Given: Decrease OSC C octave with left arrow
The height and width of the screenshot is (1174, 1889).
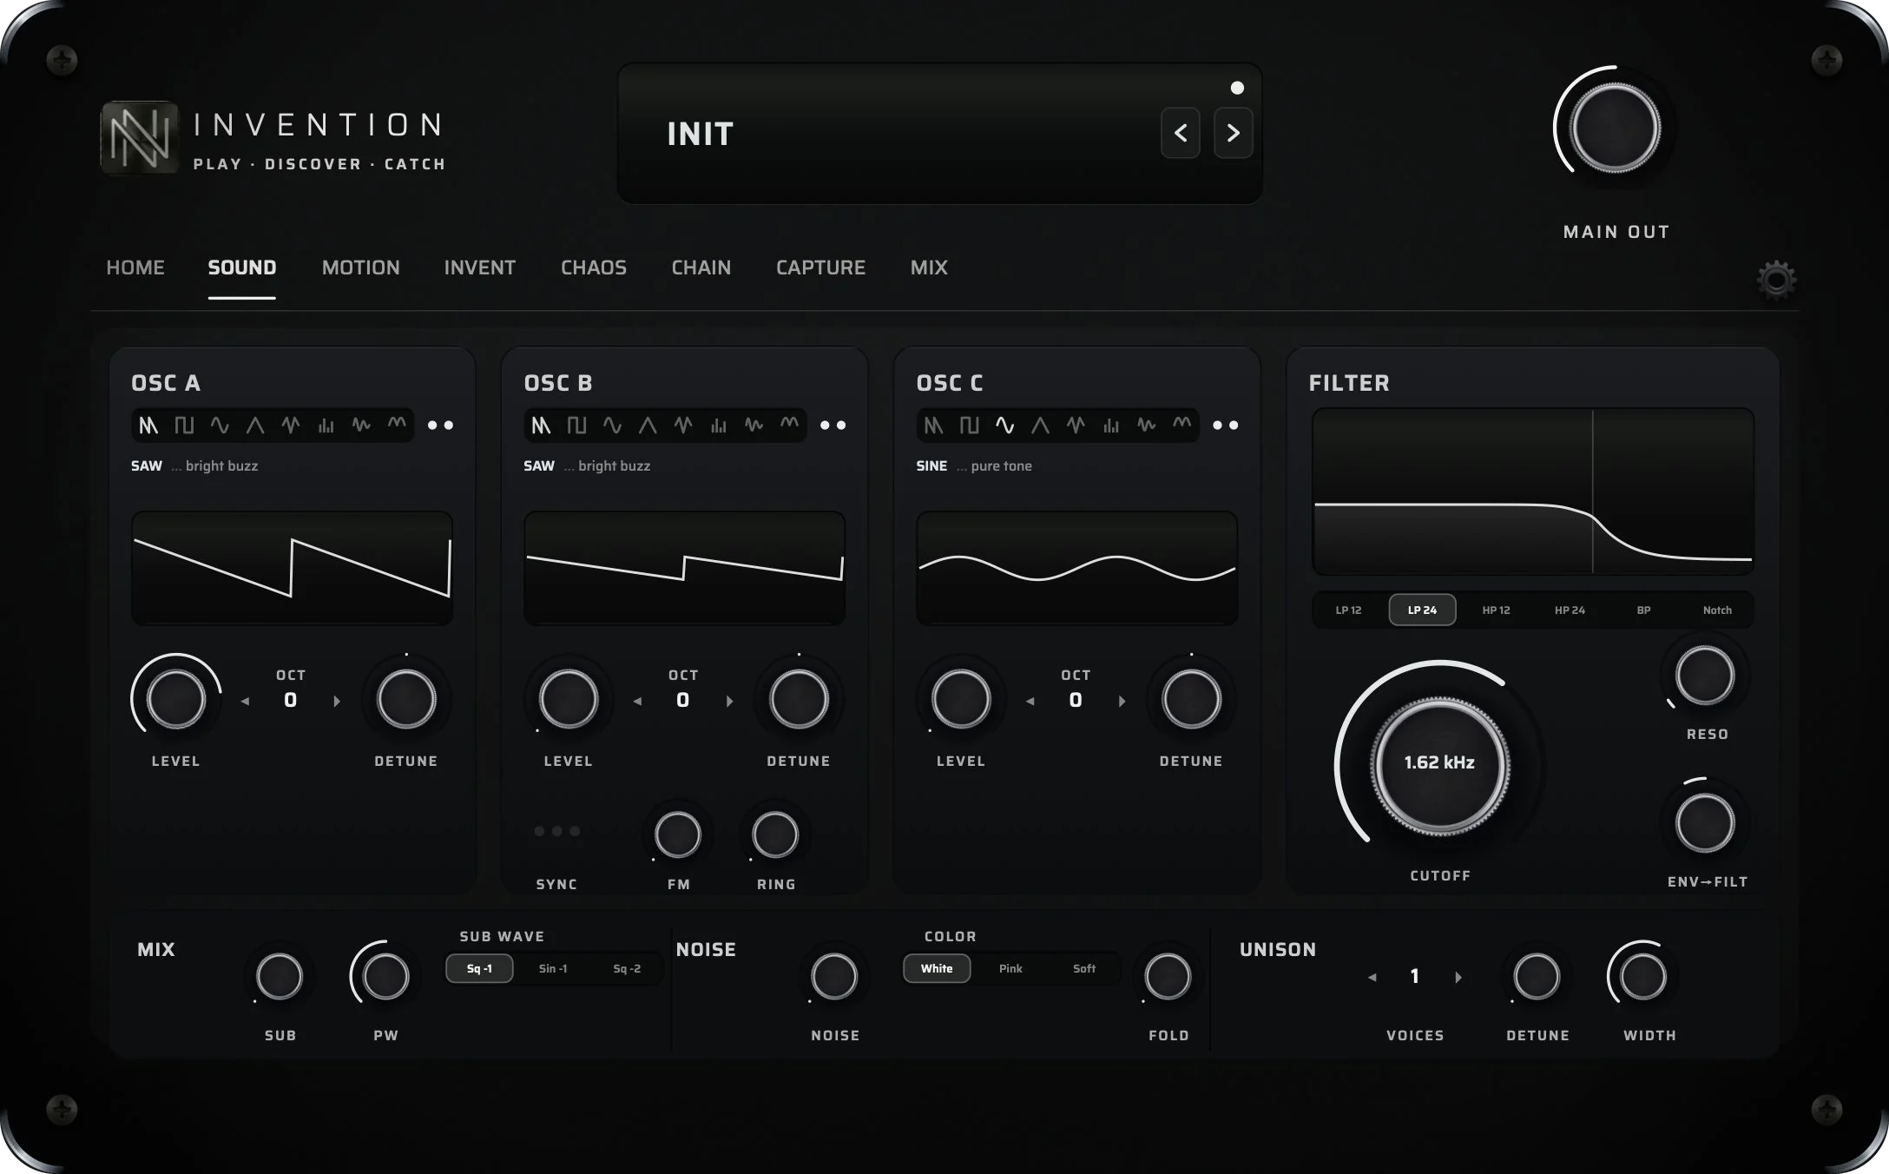Looking at the screenshot, I should point(1030,701).
